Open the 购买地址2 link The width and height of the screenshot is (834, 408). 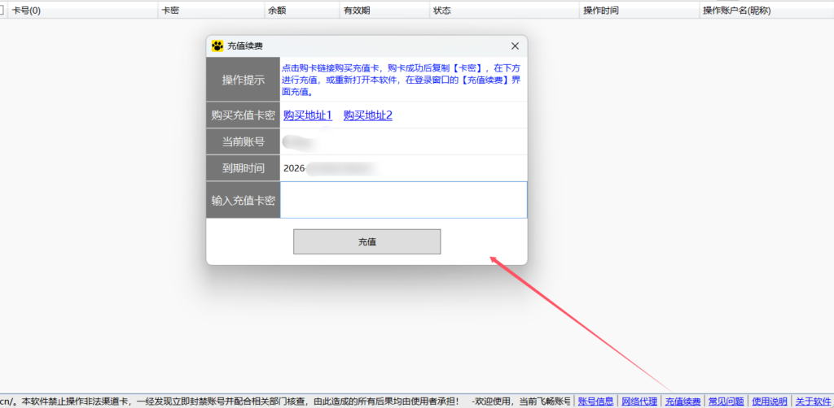click(x=368, y=115)
